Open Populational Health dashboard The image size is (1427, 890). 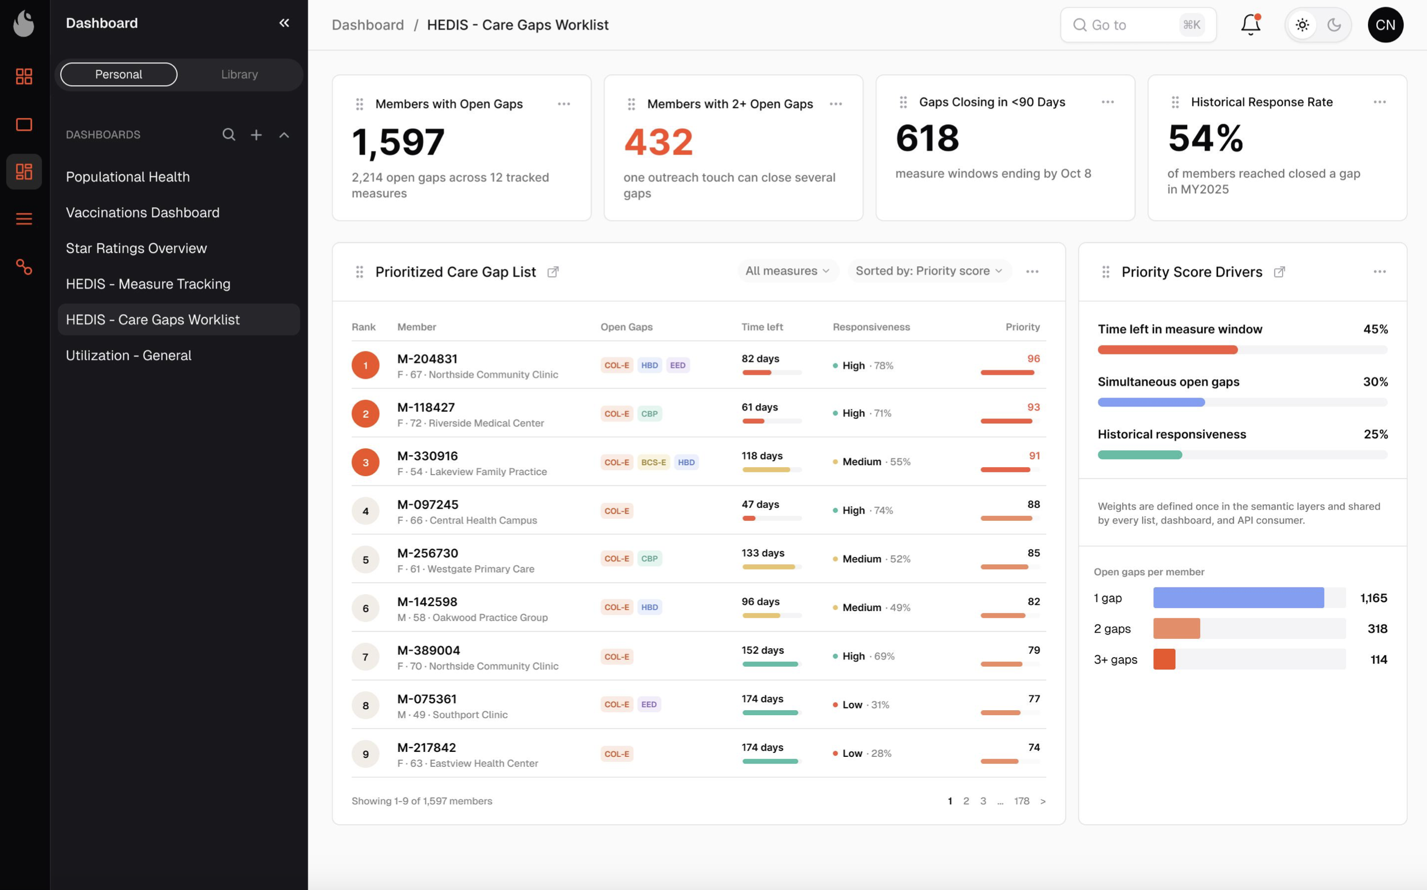179,177
